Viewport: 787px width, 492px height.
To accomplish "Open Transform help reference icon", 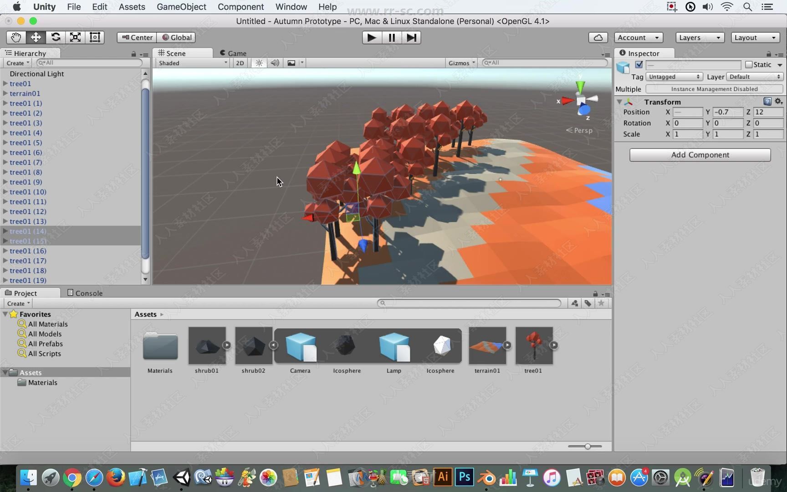I will pos(767,101).
